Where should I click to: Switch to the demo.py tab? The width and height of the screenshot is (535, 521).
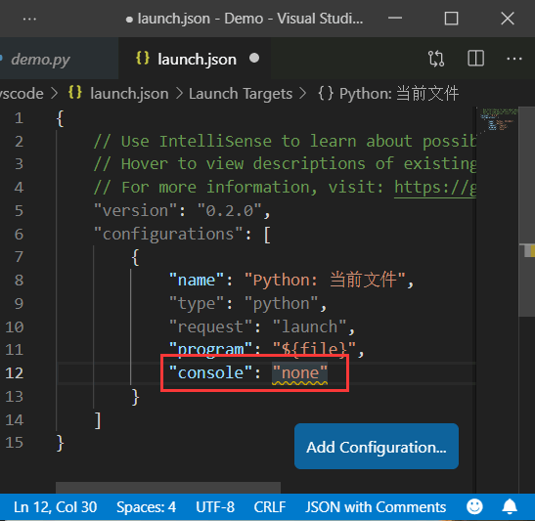pos(41,60)
